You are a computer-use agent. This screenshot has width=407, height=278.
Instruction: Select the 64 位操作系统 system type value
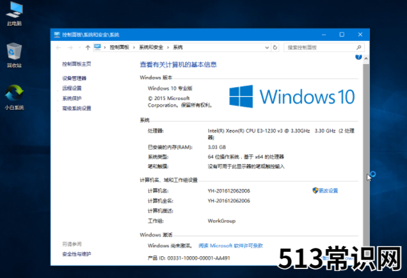click(x=246, y=157)
